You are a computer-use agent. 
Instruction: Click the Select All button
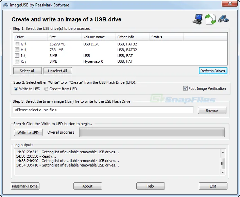click(x=28, y=71)
